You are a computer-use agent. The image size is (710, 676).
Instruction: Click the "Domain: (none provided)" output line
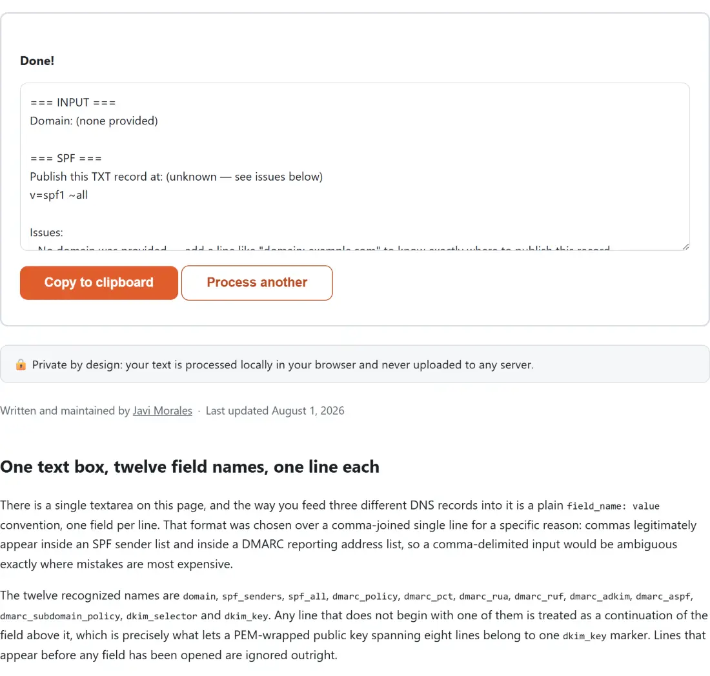click(94, 121)
